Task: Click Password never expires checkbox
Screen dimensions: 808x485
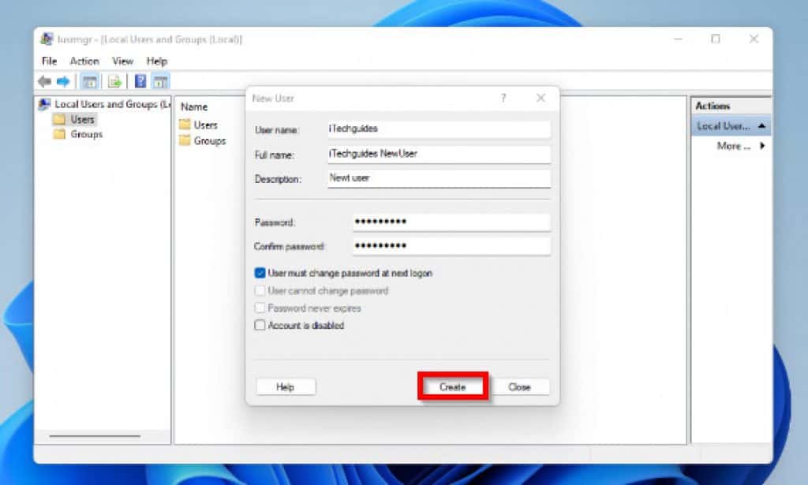Action: (x=260, y=308)
